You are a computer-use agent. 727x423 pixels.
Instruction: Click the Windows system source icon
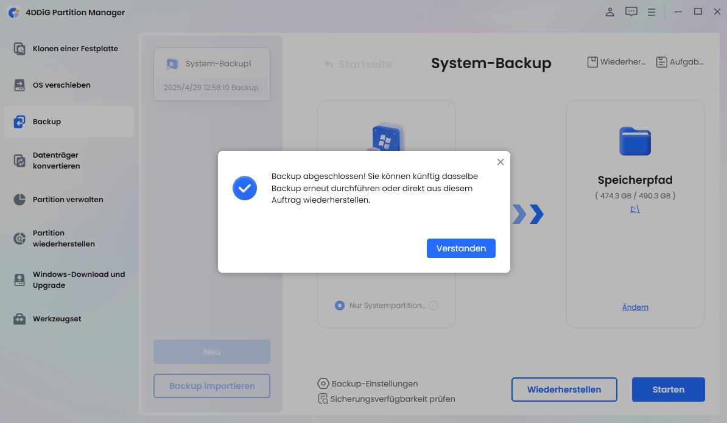pyautogui.click(x=387, y=138)
